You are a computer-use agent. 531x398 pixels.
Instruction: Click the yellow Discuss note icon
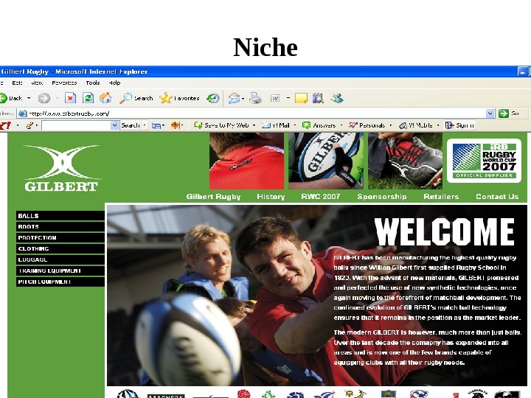(x=301, y=98)
